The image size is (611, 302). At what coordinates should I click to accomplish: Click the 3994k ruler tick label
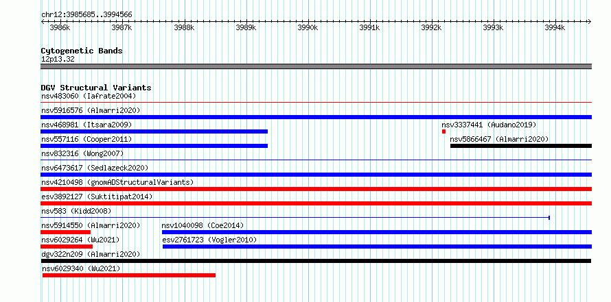point(555,28)
